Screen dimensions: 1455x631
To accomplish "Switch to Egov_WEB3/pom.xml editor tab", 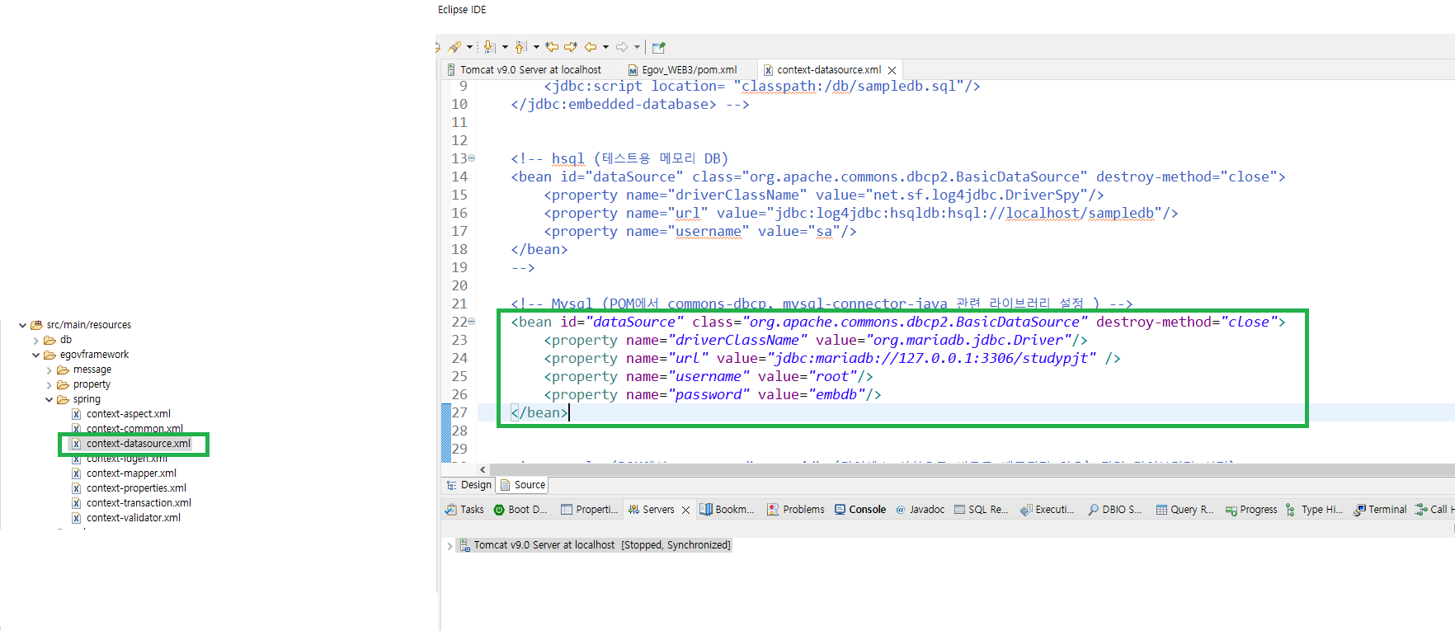I will click(683, 70).
